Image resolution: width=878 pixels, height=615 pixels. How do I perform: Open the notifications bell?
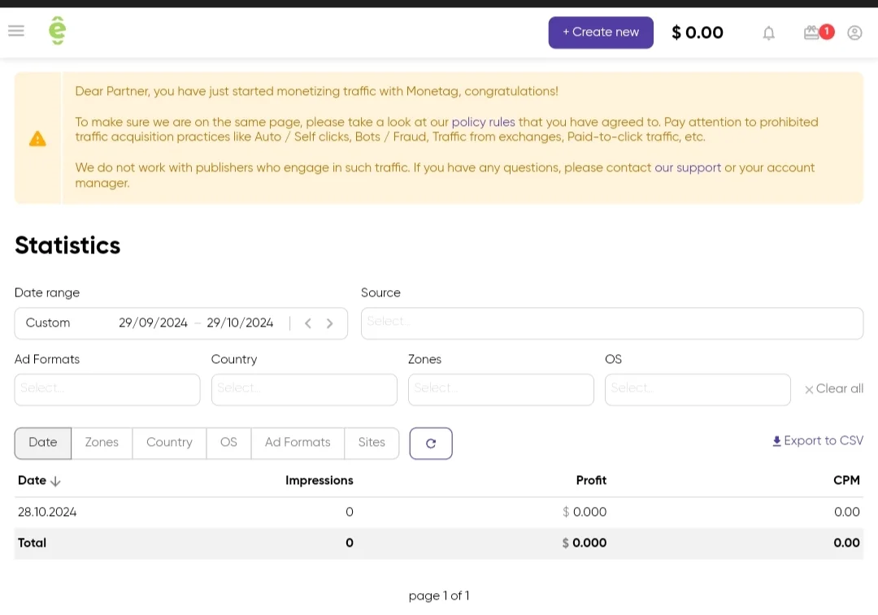click(x=769, y=33)
